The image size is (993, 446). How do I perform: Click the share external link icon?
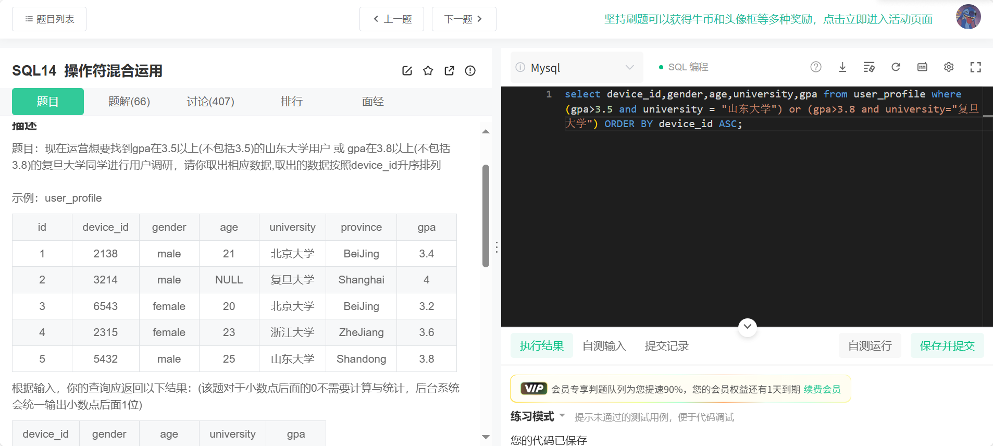pos(449,71)
